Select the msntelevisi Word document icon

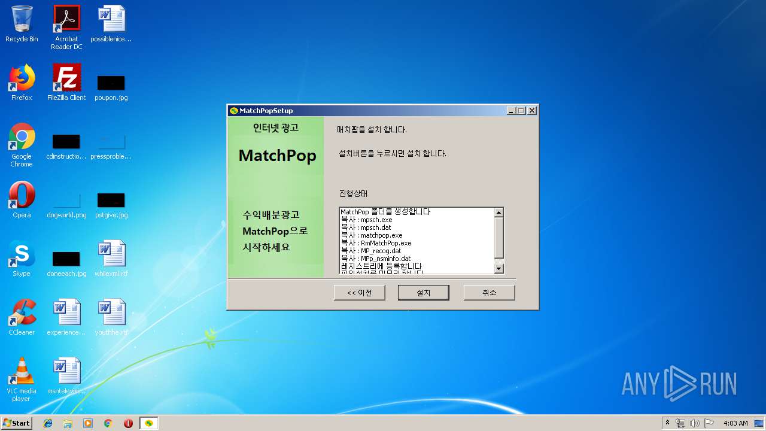tap(66, 377)
